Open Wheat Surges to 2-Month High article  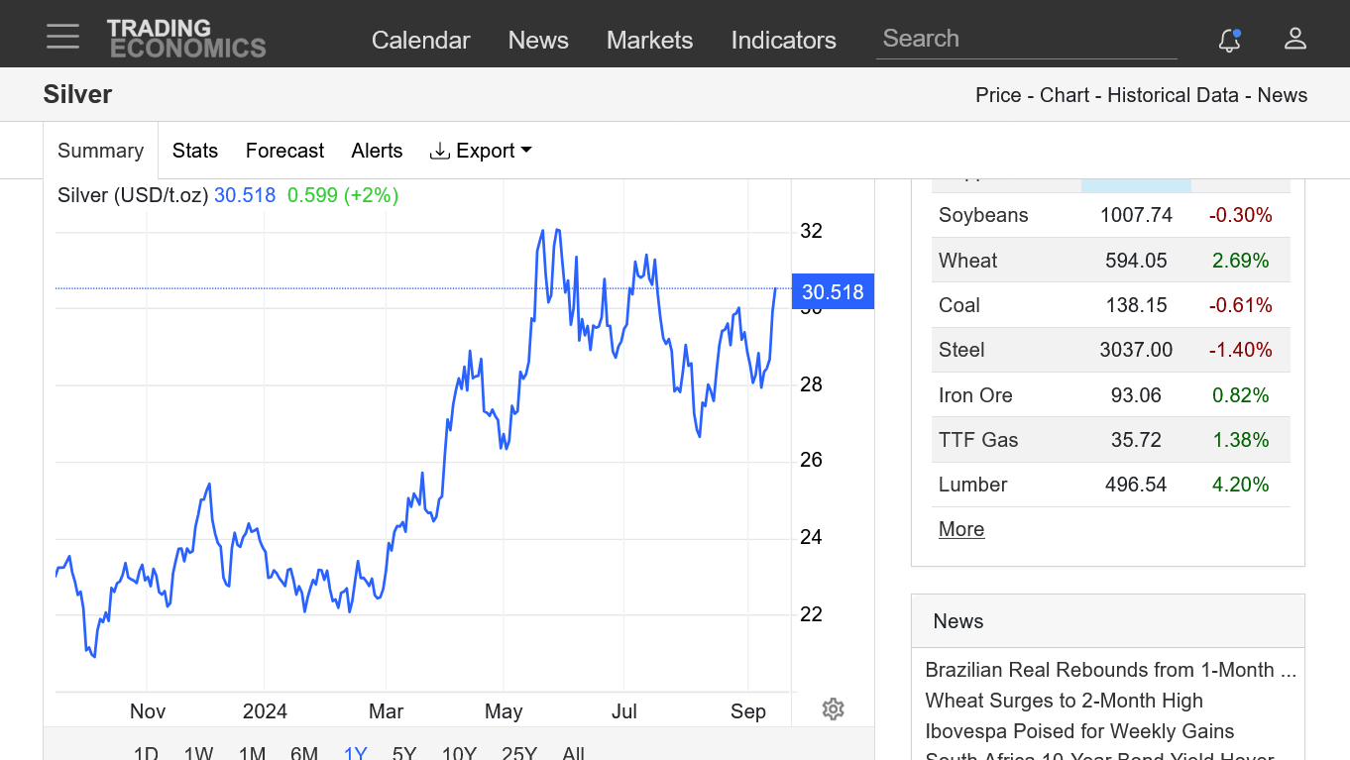click(x=1064, y=701)
